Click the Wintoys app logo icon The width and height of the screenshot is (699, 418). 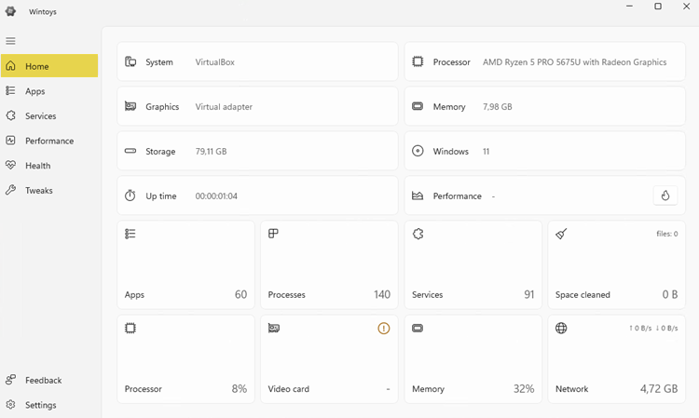[x=11, y=11]
